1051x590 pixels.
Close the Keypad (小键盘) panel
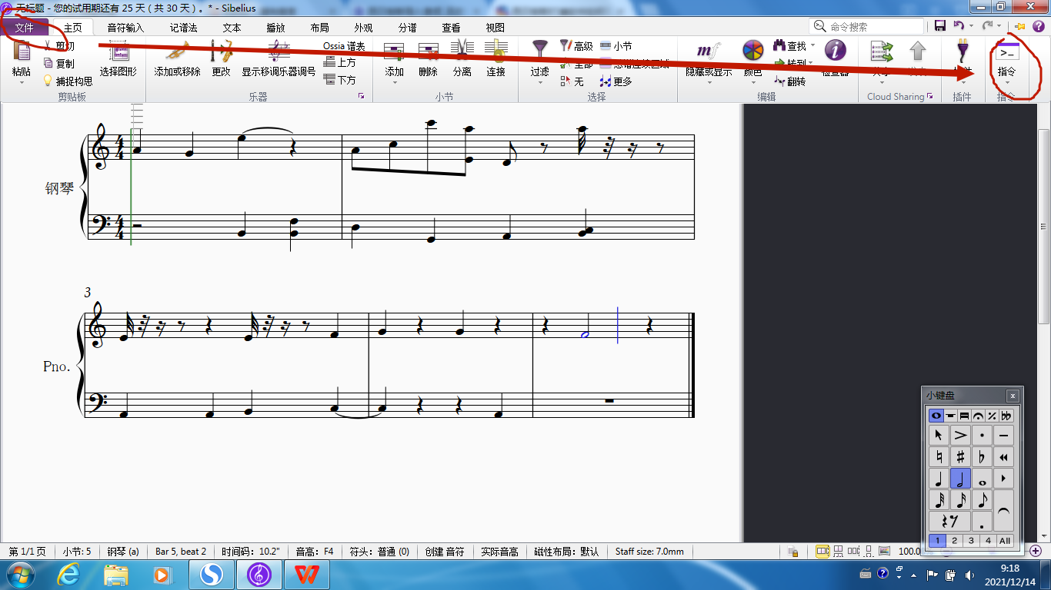(x=1013, y=396)
